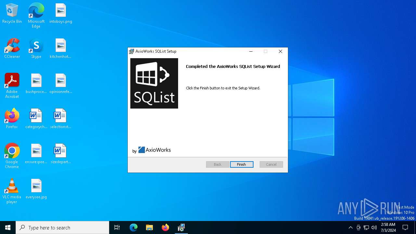Select the kitchenhot... image file
Screen dimensions: 416x234
(61, 49)
